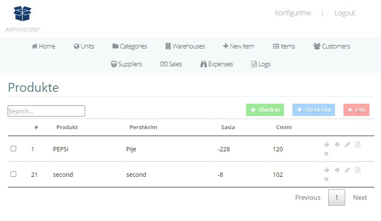Select the checkbox for the second product
Viewport: 381px width, 221px height.
[14, 174]
